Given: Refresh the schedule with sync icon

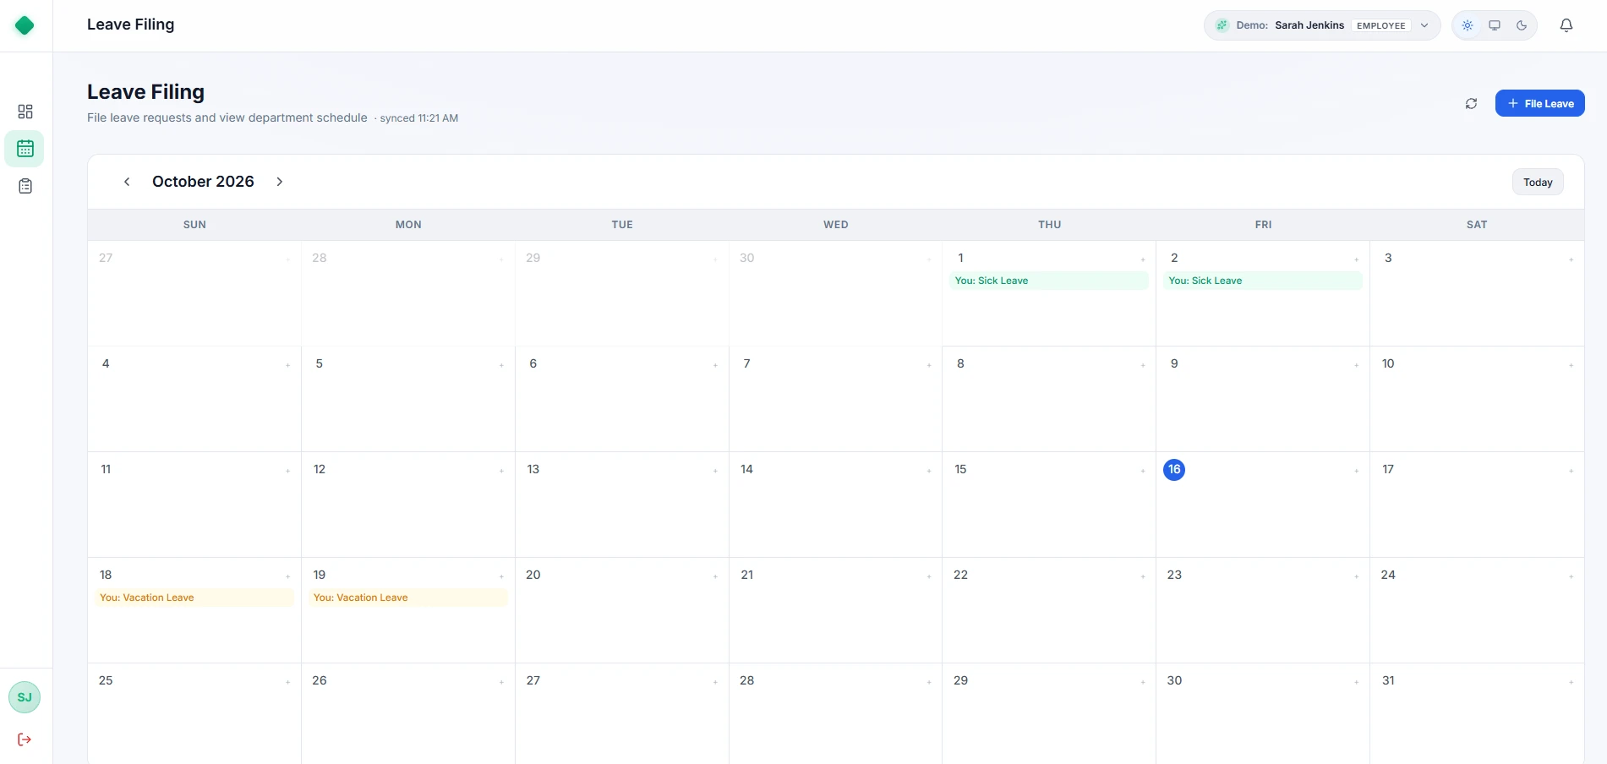Looking at the screenshot, I should [x=1471, y=103].
